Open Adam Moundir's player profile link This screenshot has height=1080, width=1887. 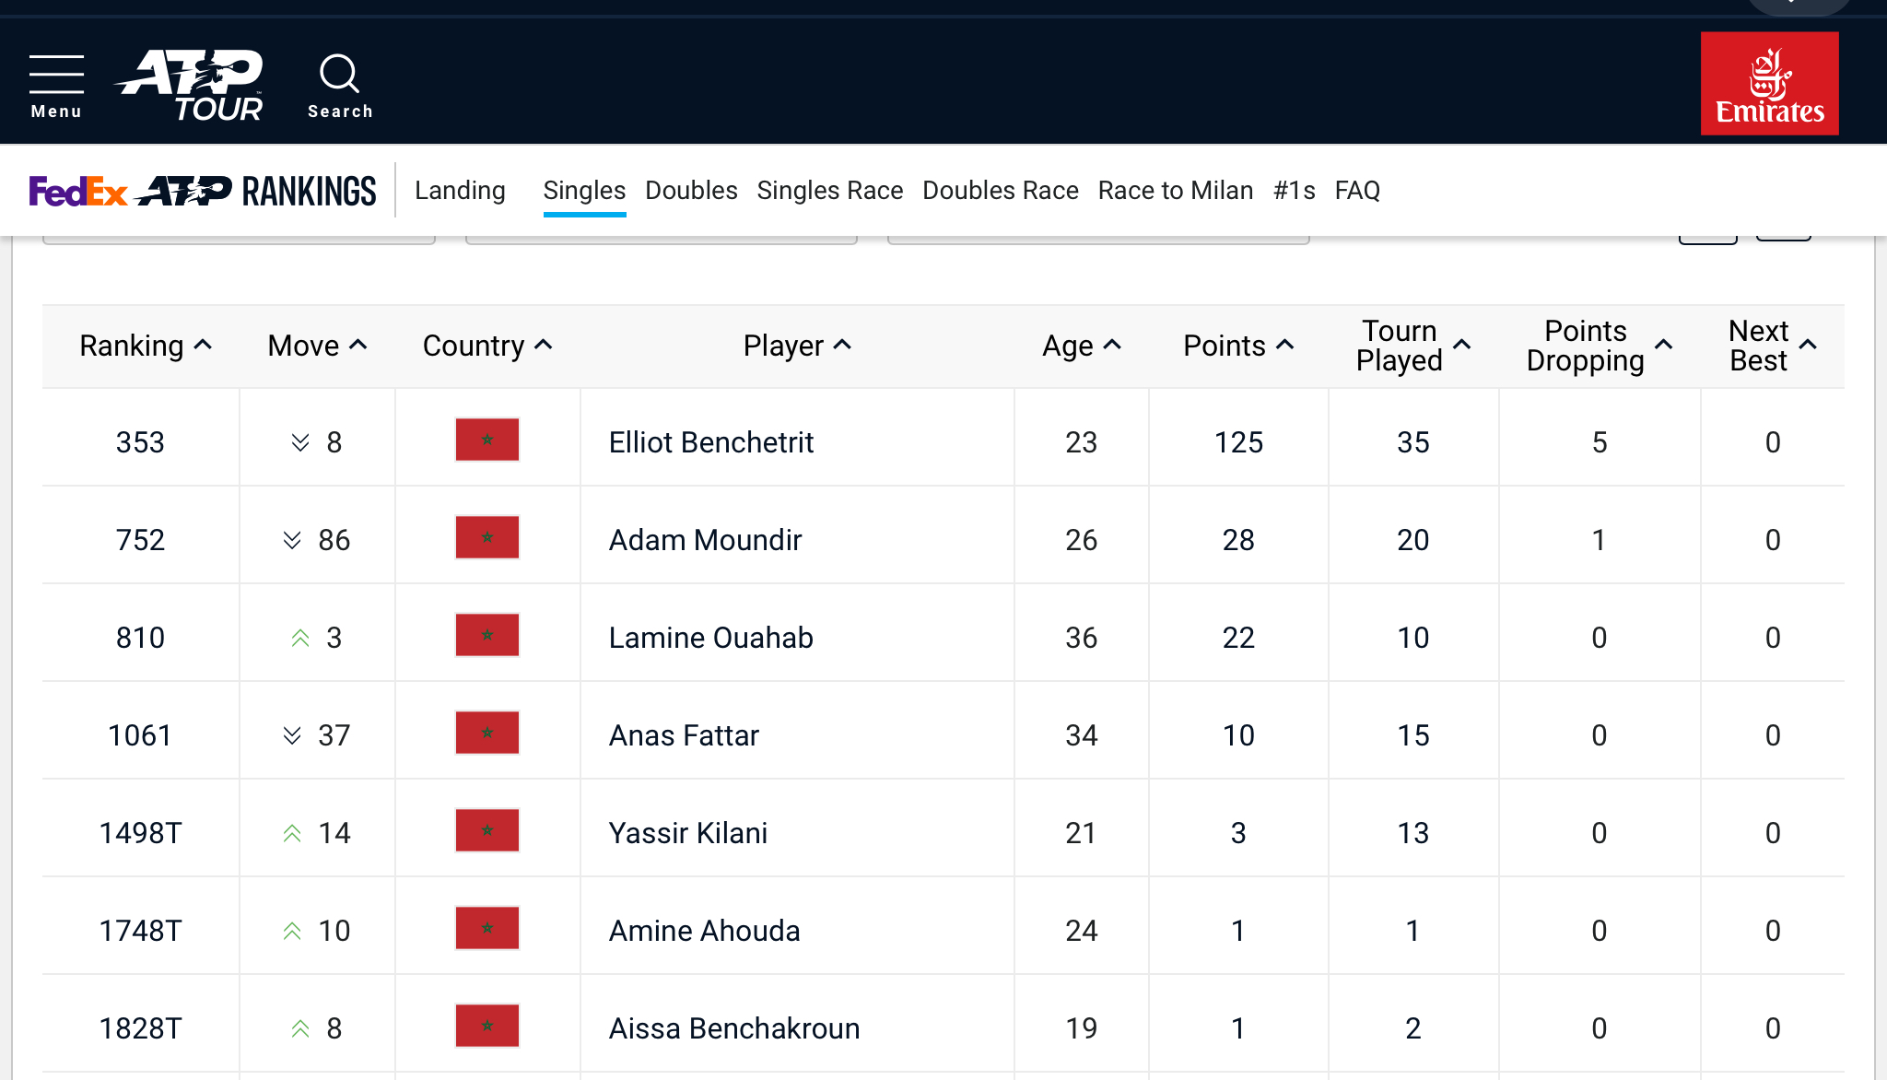point(705,540)
